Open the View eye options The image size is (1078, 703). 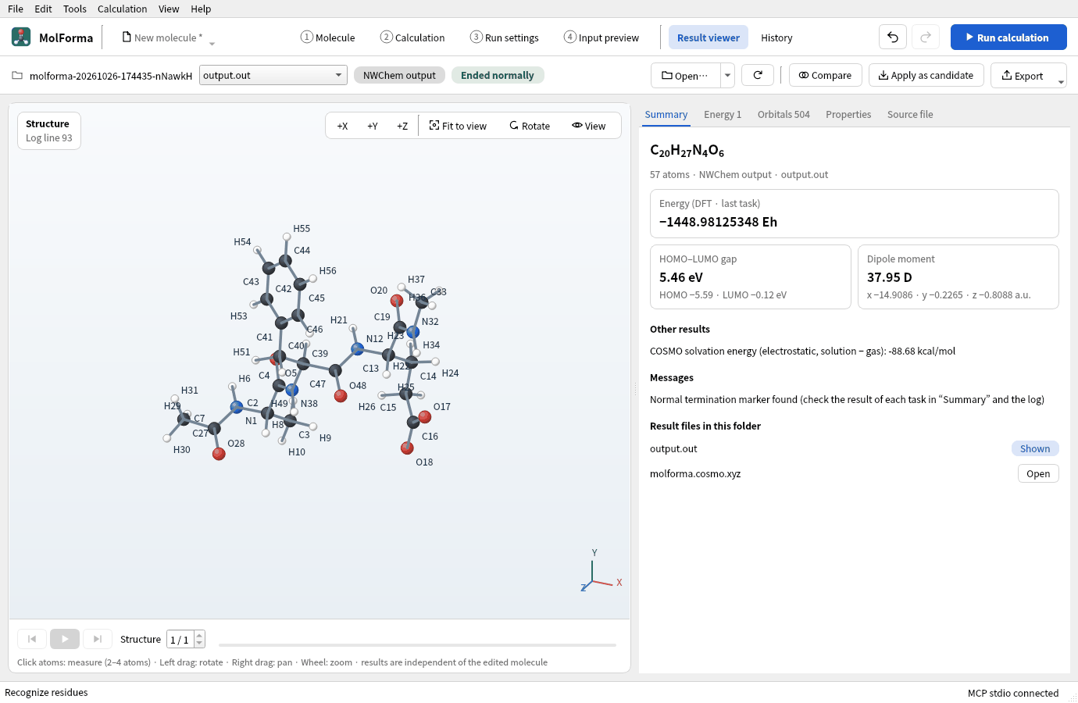(x=589, y=126)
